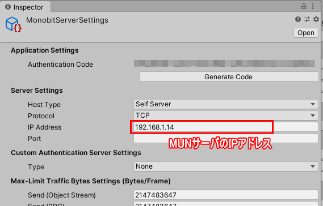Click the Protocol label
Screen dimensions: 323x206
41,116
